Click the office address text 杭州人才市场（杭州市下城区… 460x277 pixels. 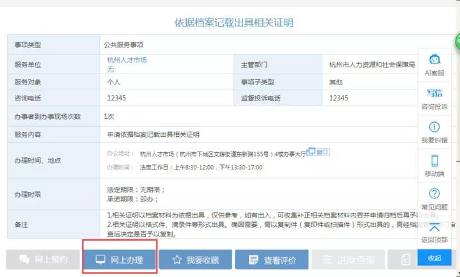[223, 154]
